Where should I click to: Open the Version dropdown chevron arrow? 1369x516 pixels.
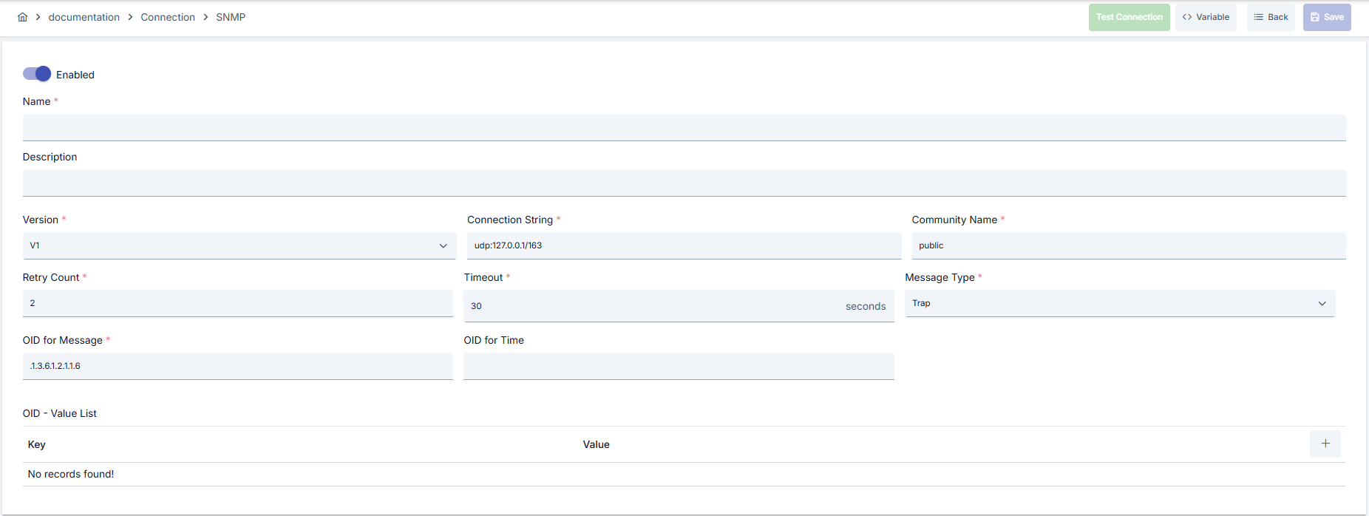[444, 245]
